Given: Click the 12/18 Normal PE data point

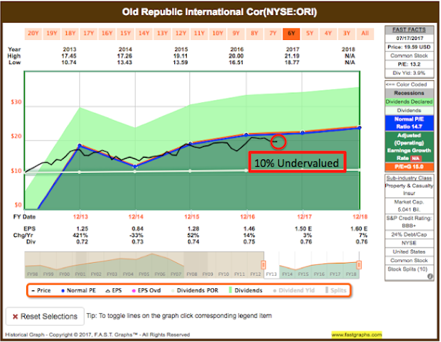Looking at the screenshot, I should pyautogui.click(x=360, y=128).
